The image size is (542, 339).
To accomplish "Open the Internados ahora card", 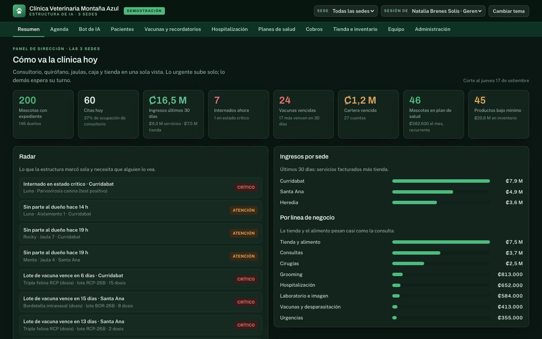I will 239,114.
